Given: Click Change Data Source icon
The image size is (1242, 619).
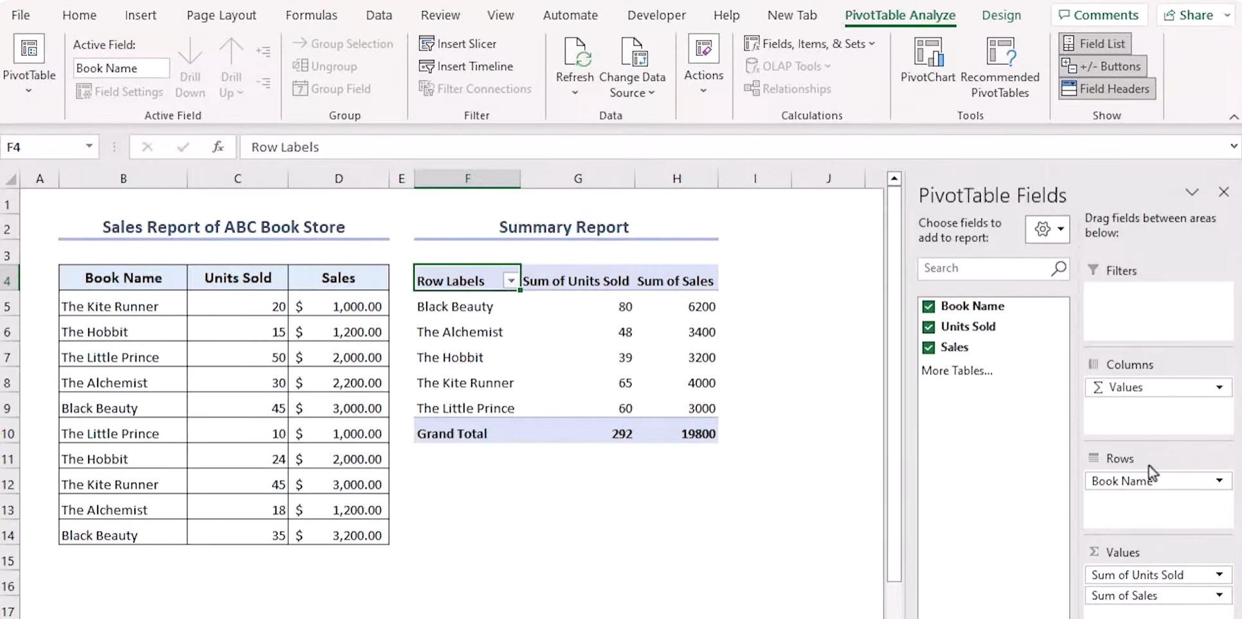Looking at the screenshot, I should click(x=634, y=52).
